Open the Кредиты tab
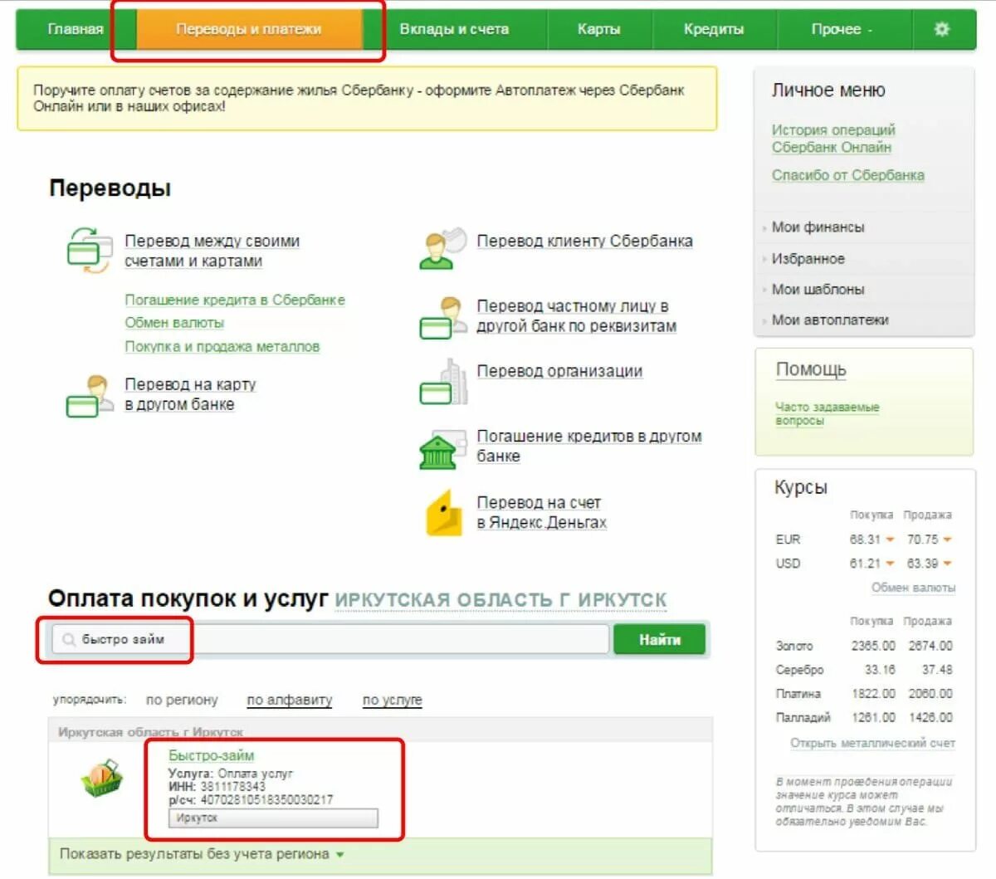Screen dimensions: 996x879 714,29
